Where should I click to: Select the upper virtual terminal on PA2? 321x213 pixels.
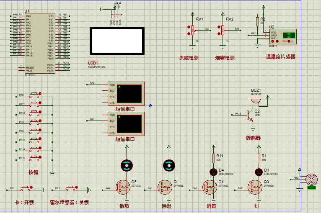pos(126,94)
